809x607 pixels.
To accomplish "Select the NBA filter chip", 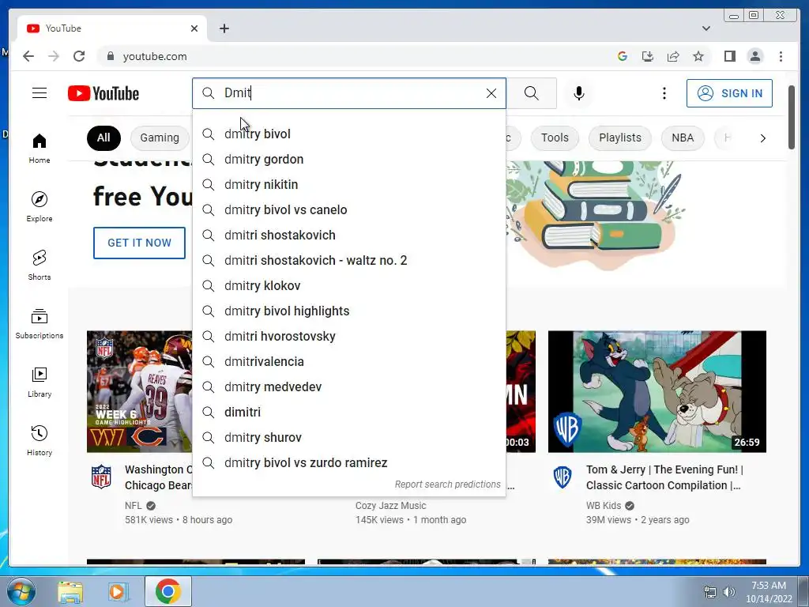I will click(682, 138).
